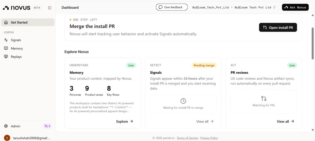Screen dimensions: 315x141
Task: Click the Admin gear icon
Action: pos(6,126)
